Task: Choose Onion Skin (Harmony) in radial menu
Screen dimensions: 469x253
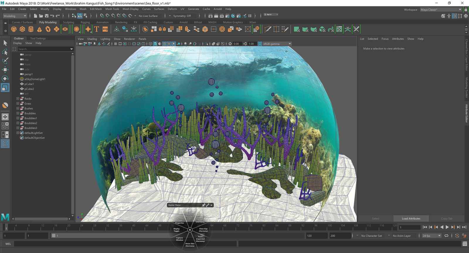Action: pyautogui.click(x=190, y=245)
